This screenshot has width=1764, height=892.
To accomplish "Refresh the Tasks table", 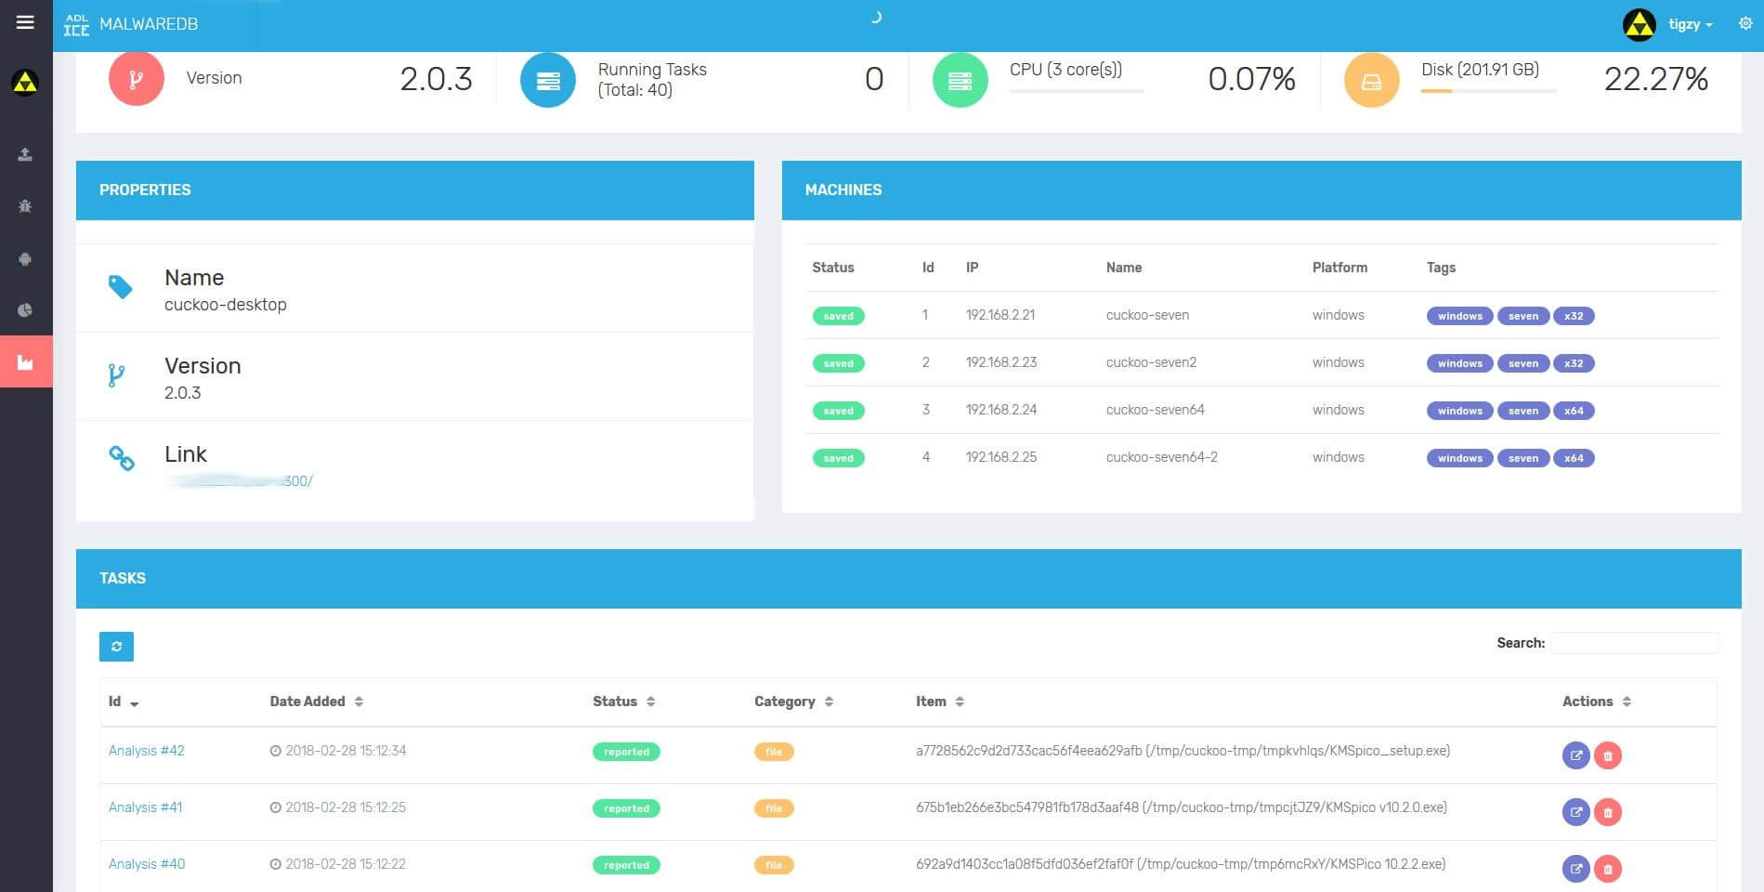I will [116, 647].
